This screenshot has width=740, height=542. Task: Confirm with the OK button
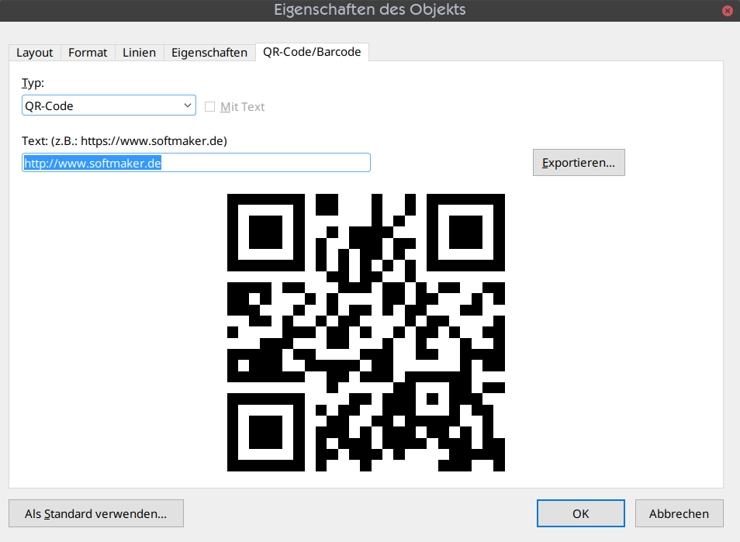click(580, 513)
